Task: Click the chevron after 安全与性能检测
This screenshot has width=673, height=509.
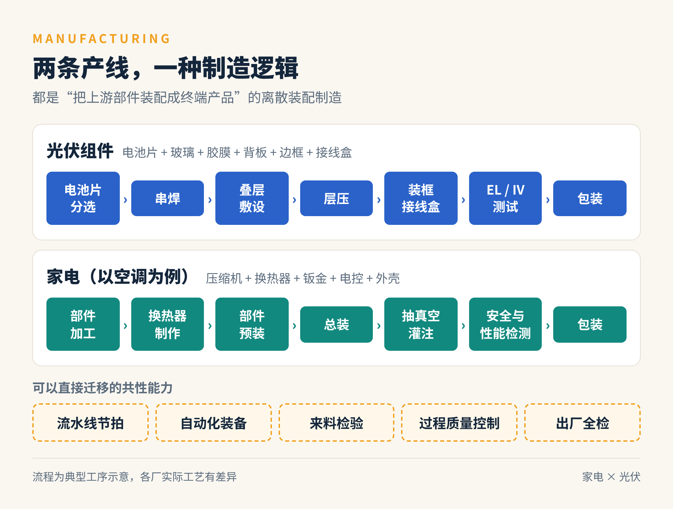Action: point(548,326)
